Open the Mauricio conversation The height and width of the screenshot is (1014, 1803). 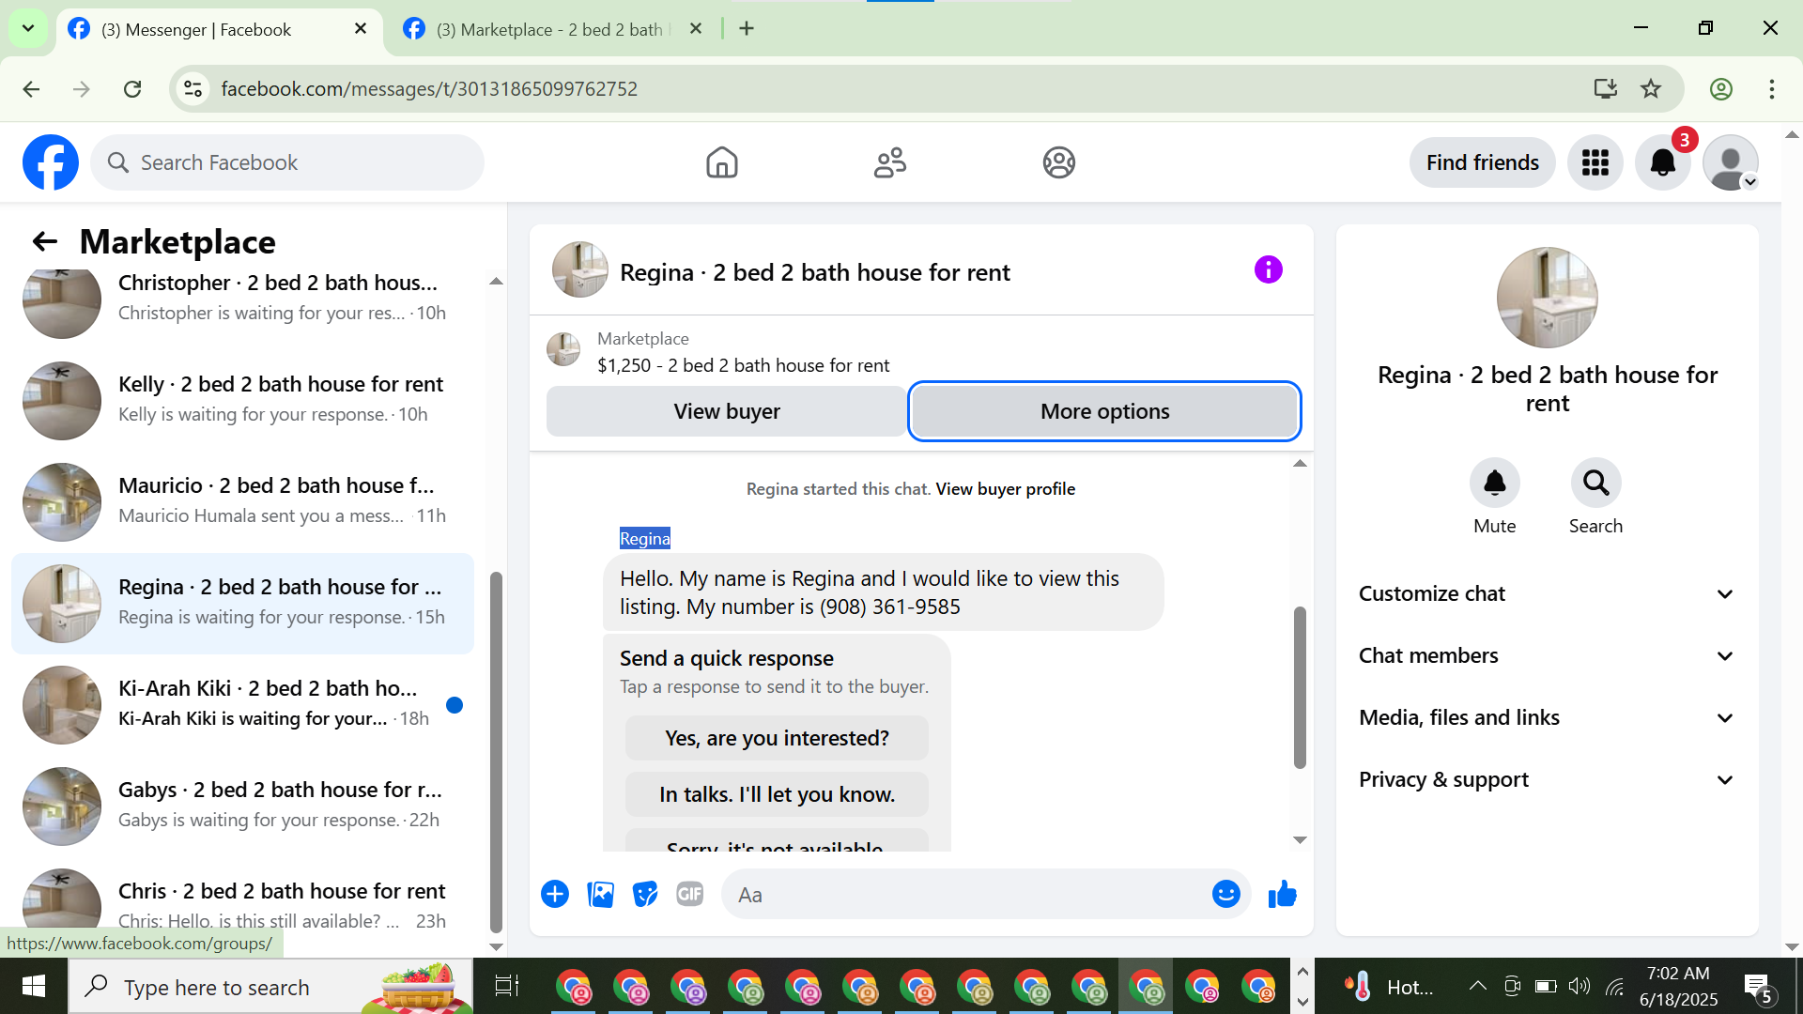(242, 501)
